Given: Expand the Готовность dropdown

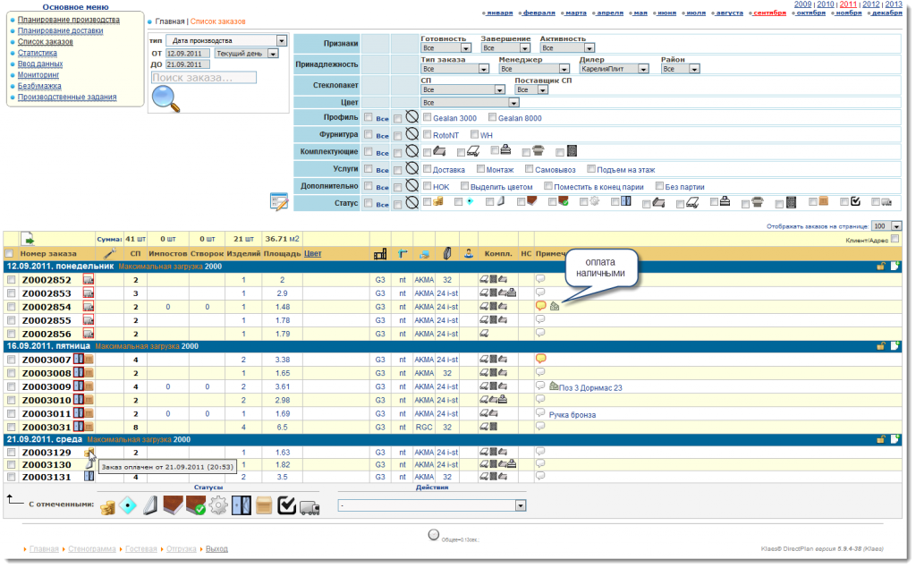Looking at the screenshot, I should [x=445, y=48].
